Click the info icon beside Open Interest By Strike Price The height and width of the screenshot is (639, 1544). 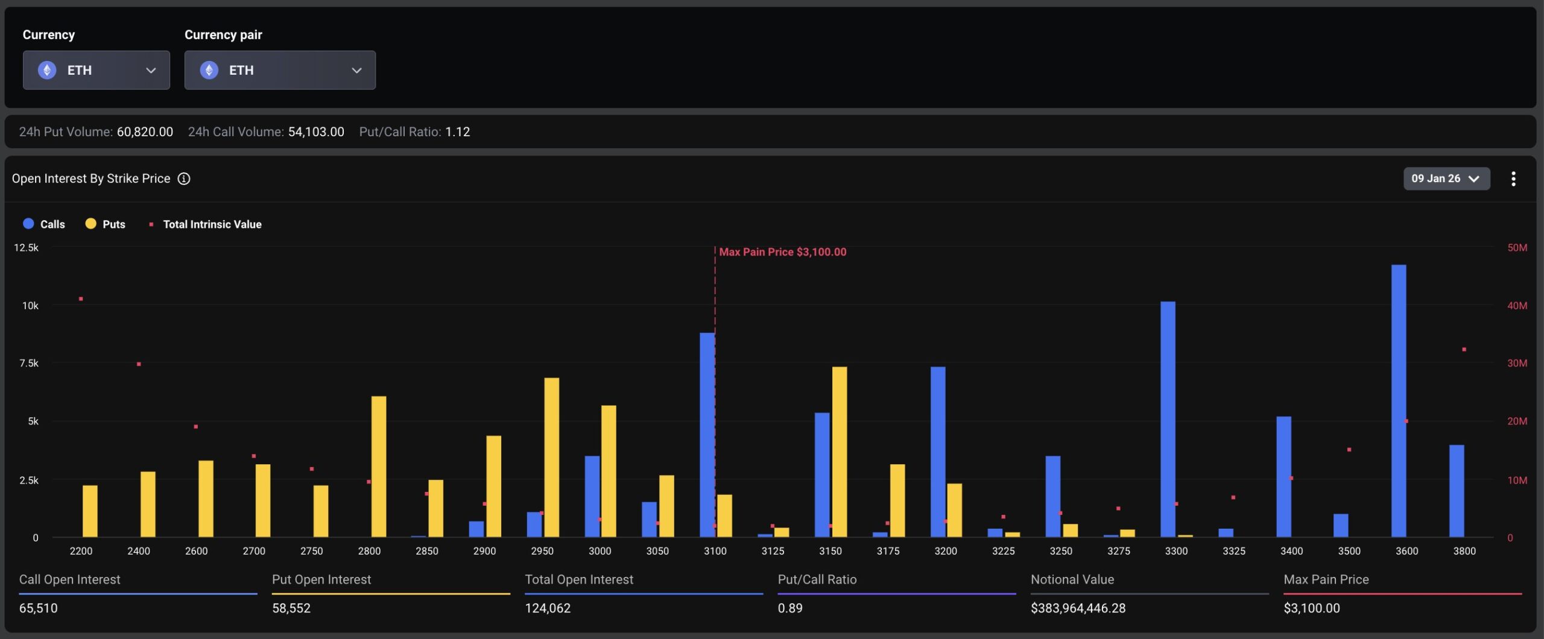click(183, 178)
